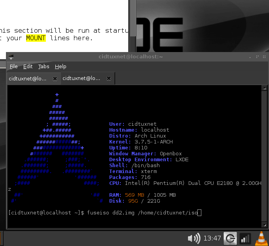Screen dimensions: 269x246
Task: Click the 13:47 panel clock
Action: click(212, 238)
